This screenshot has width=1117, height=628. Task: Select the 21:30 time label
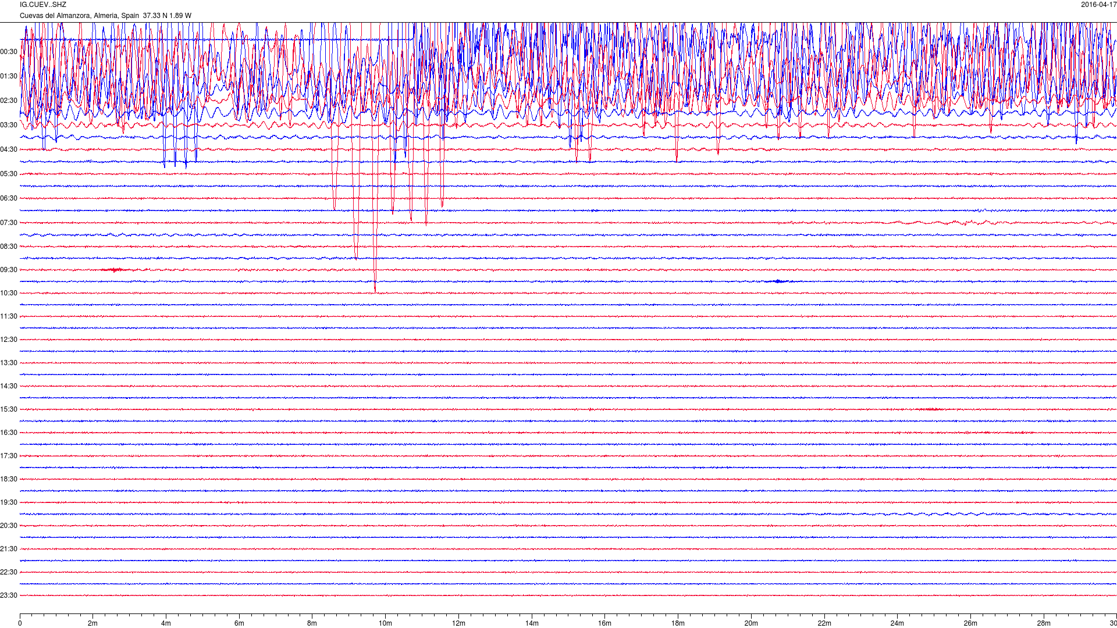point(9,549)
